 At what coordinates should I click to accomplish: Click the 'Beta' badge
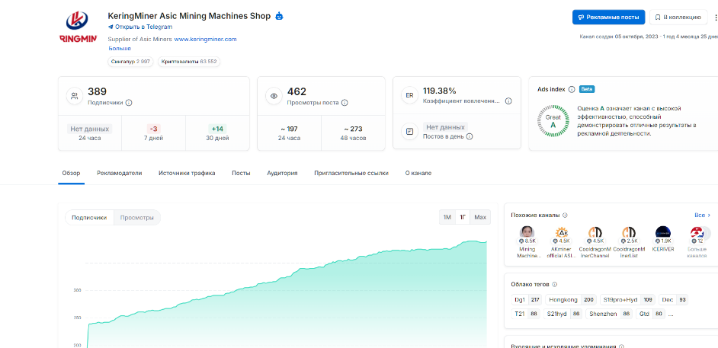(587, 89)
